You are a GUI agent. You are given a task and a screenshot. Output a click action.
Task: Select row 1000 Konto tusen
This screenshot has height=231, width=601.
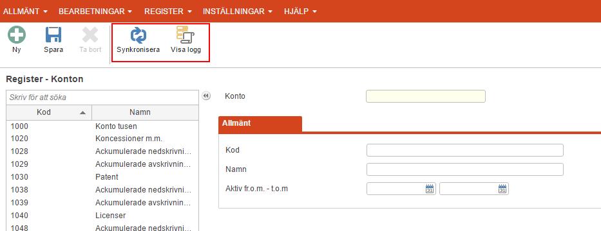tap(102, 126)
